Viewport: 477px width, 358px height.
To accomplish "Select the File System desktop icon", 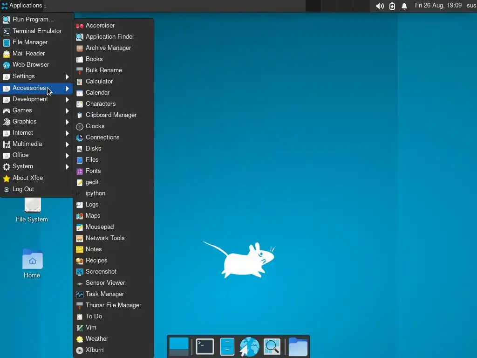I will [x=32, y=210].
